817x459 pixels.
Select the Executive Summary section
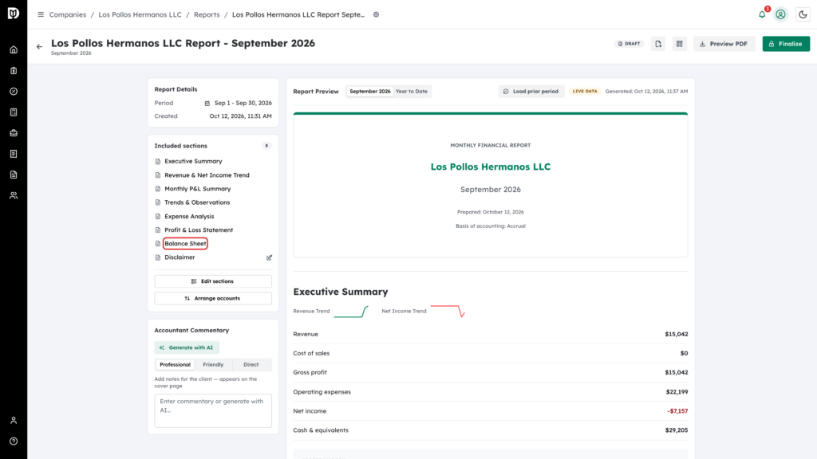coord(193,161)
